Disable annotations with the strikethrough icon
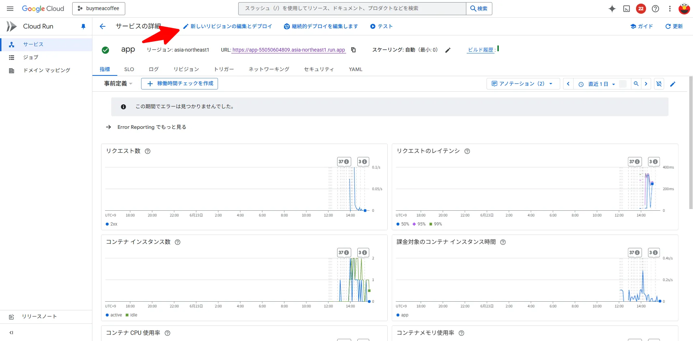Viewport: 693px width, 341px height. [x=659, y=84]
